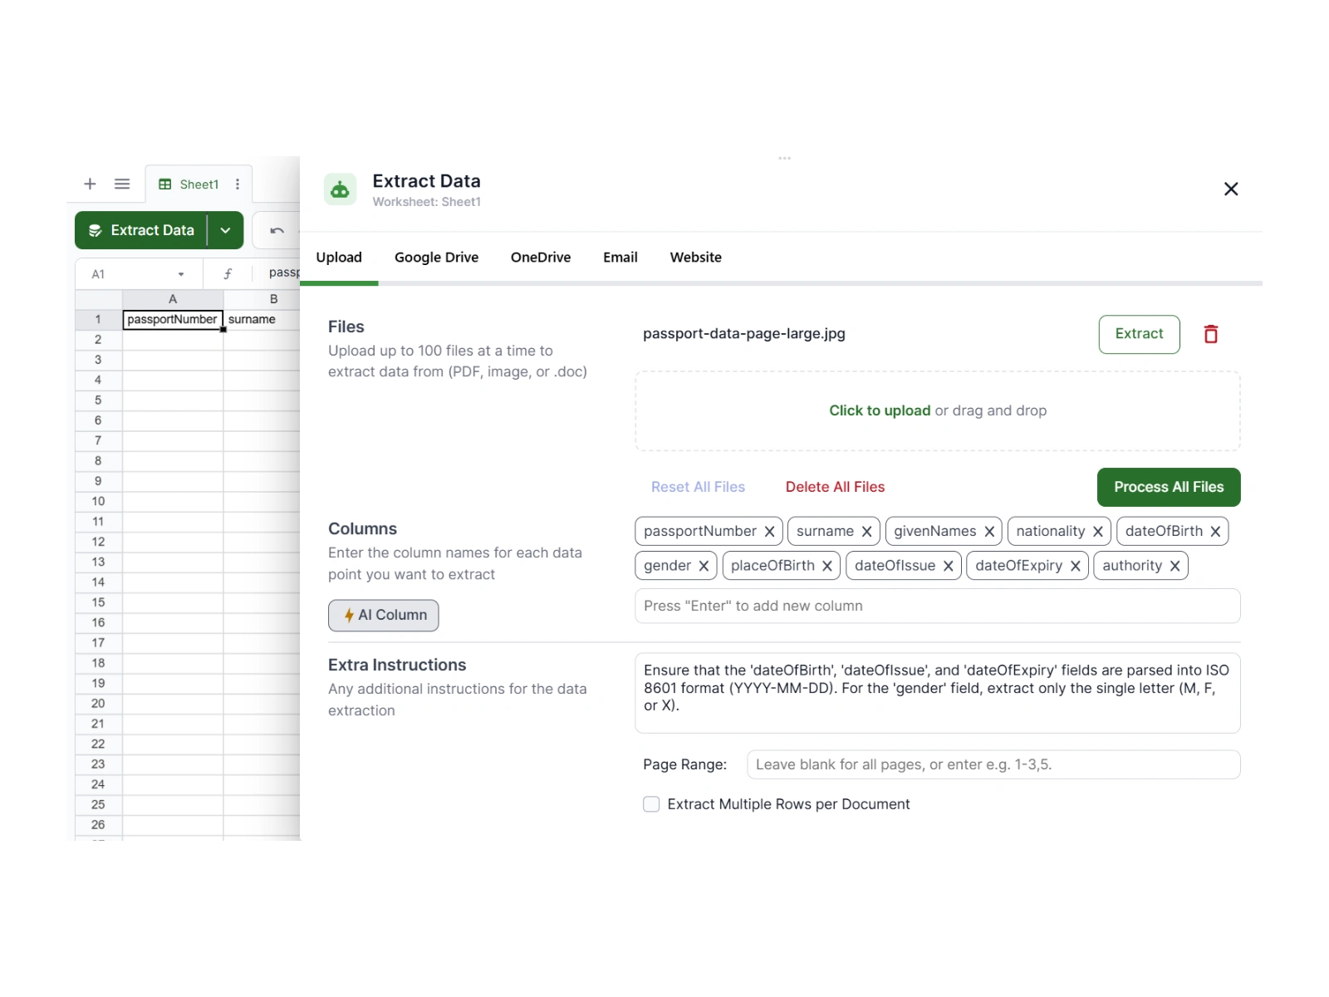Image resolution: width=1329 pixels, height=997 pixels.
Task: Click the Extra Instructions text area
Action: point(937,693)
